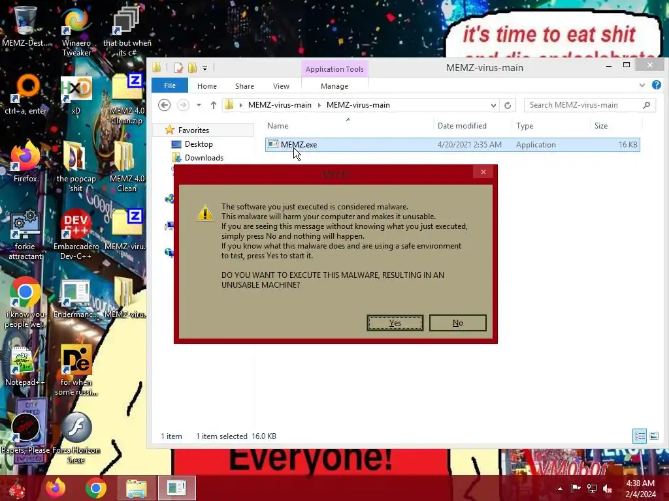Select the MEMZ.exe file

(452, 144)
